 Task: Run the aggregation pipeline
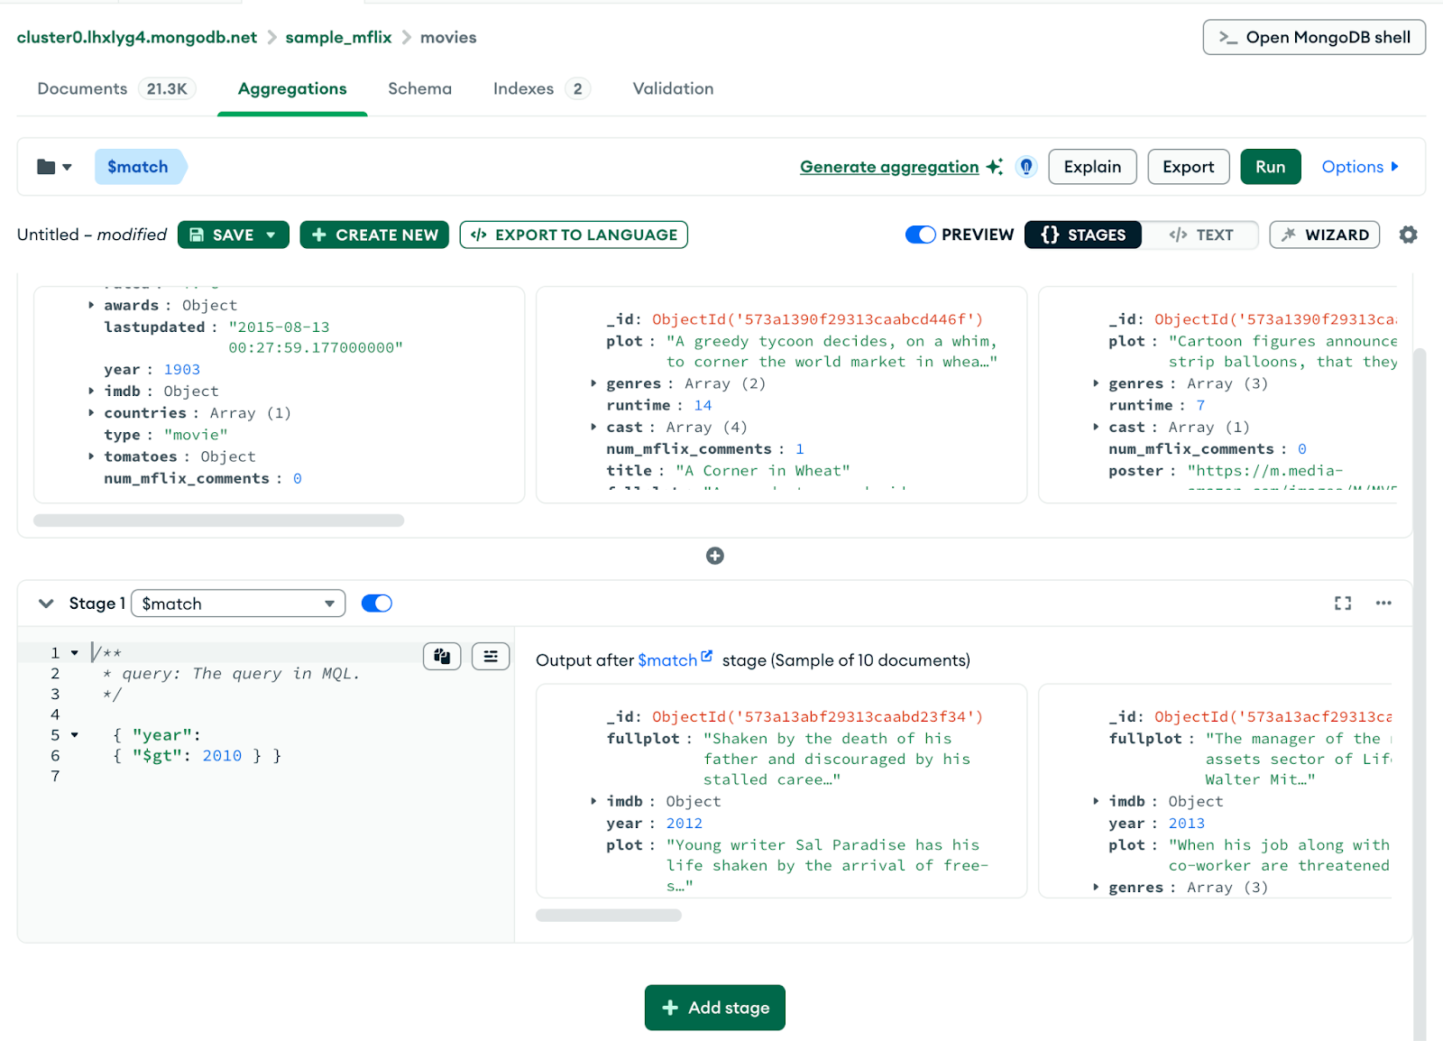click(x=1270, y=167)
